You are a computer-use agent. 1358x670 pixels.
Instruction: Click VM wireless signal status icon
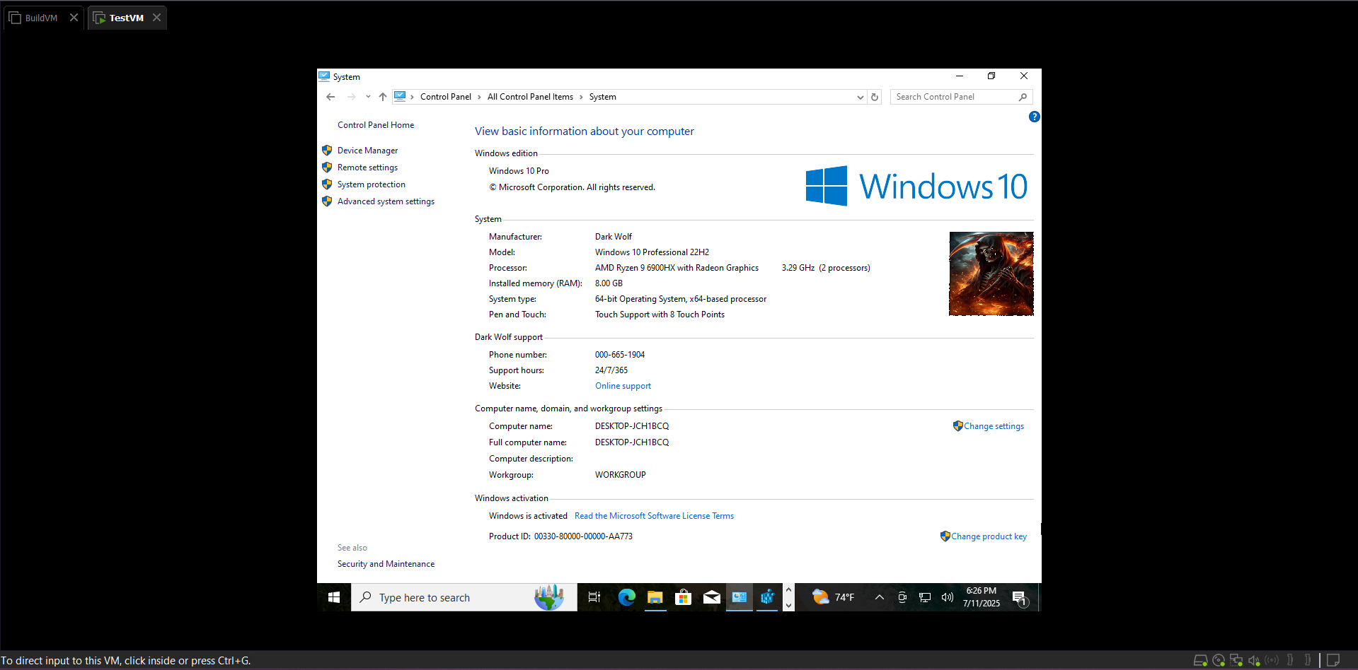click(1272, 660)
